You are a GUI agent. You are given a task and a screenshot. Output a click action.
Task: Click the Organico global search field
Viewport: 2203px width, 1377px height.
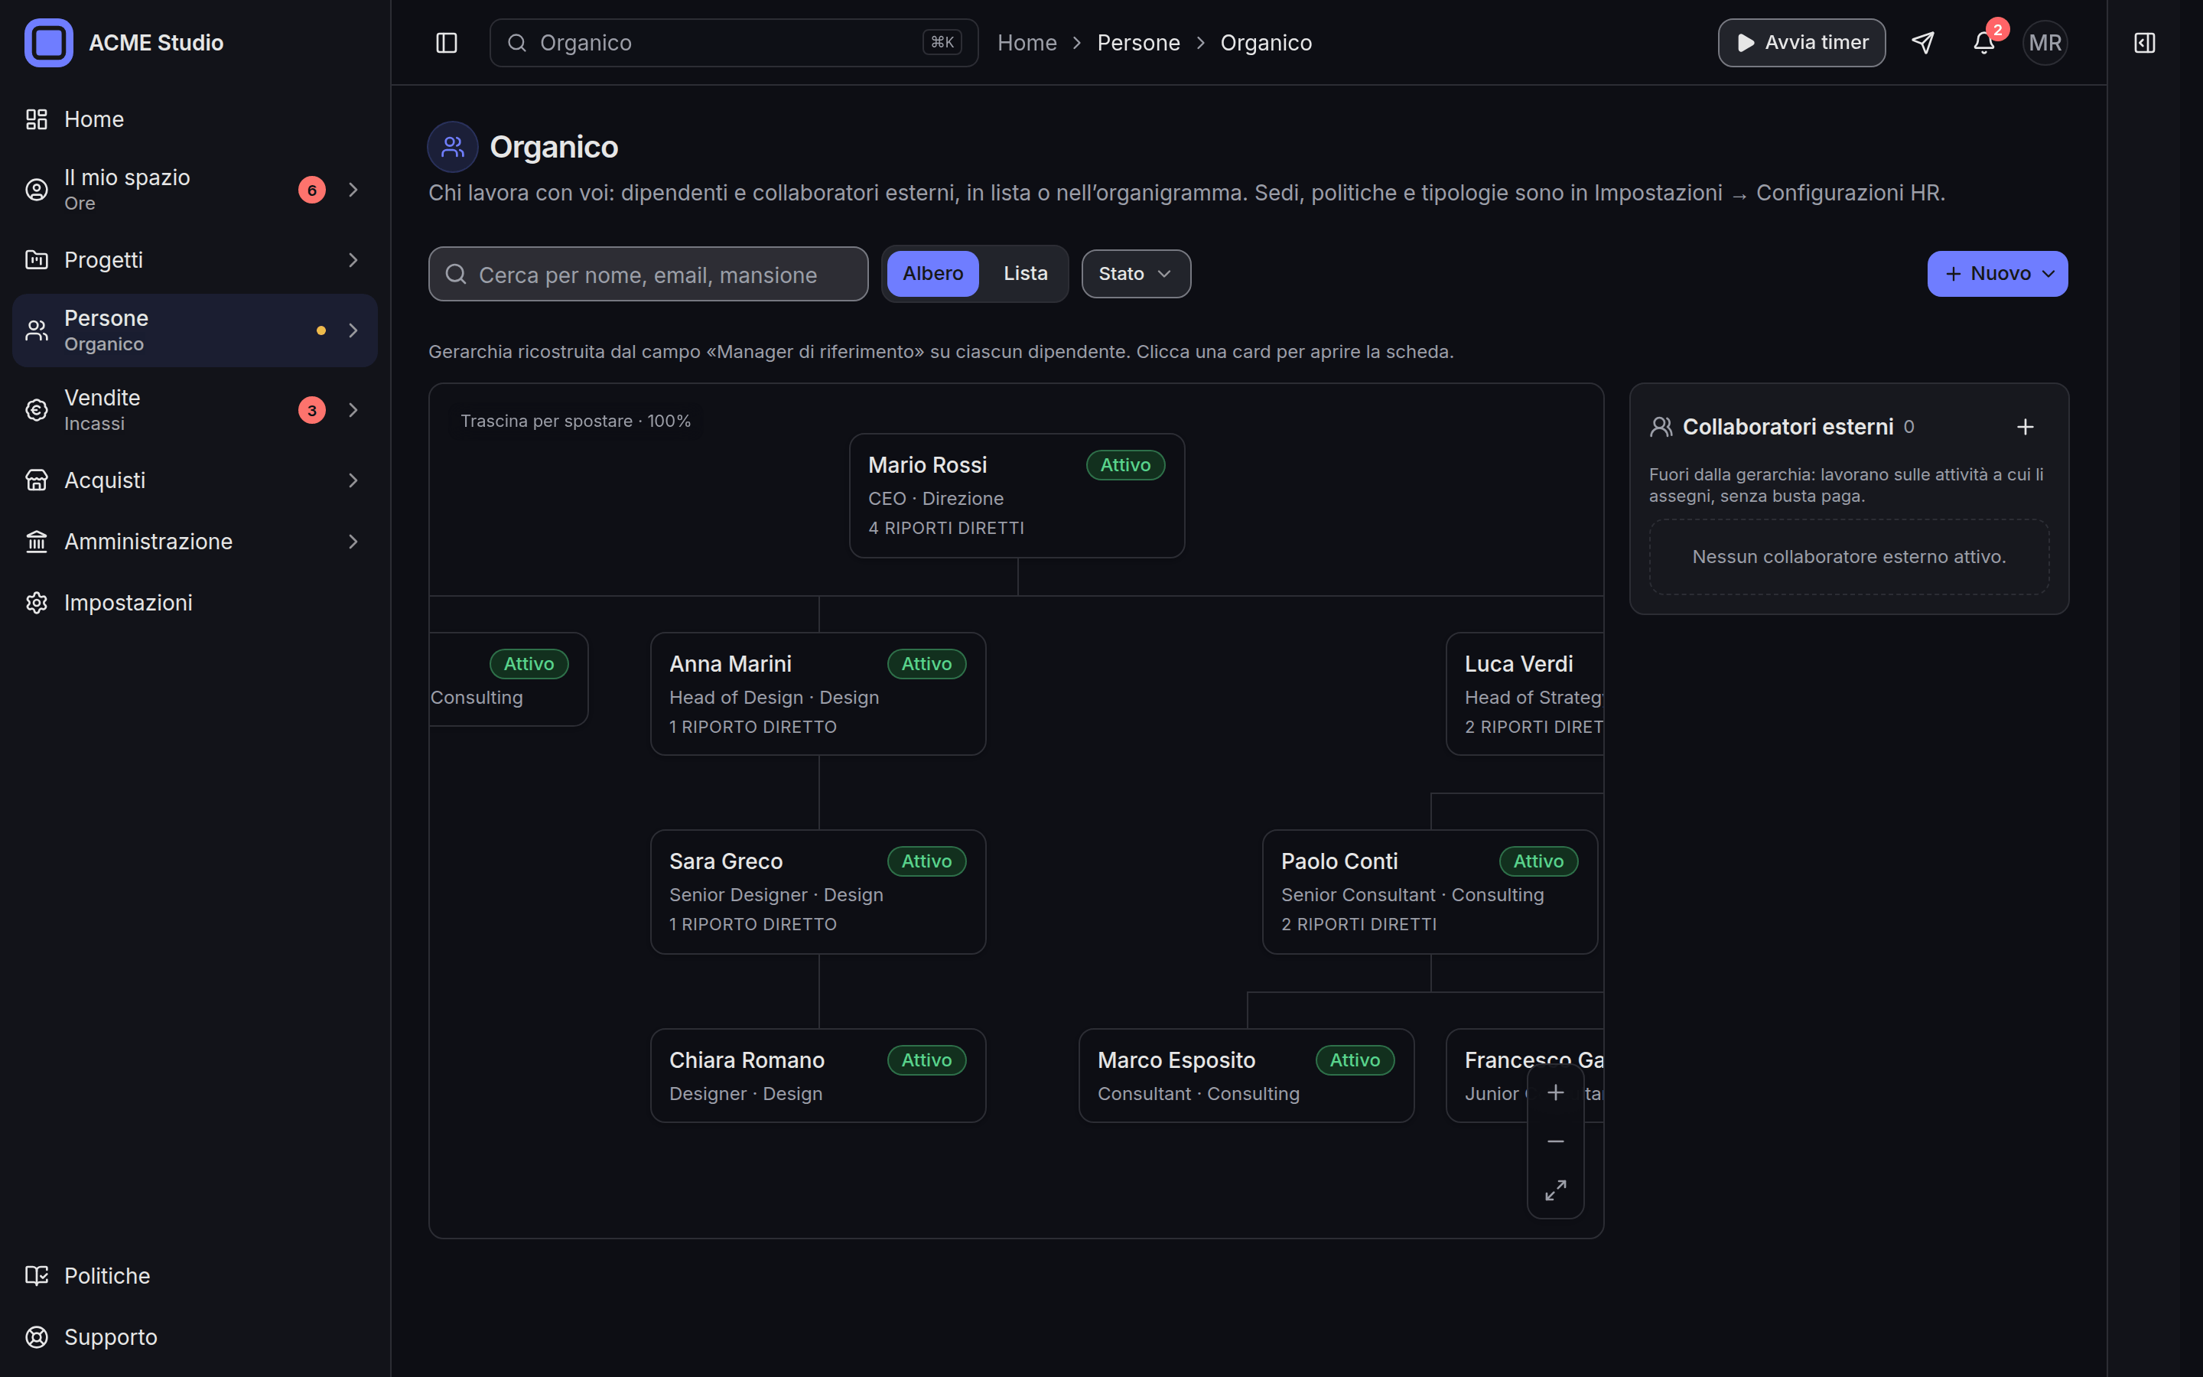pyautogui.click(x=734, y=43)
